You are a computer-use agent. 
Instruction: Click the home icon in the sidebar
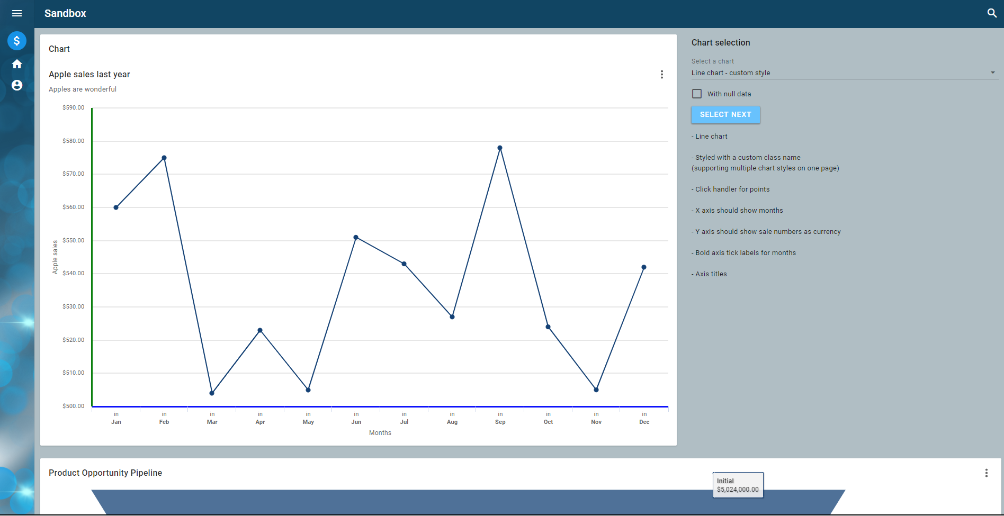[x=17, y=64]
